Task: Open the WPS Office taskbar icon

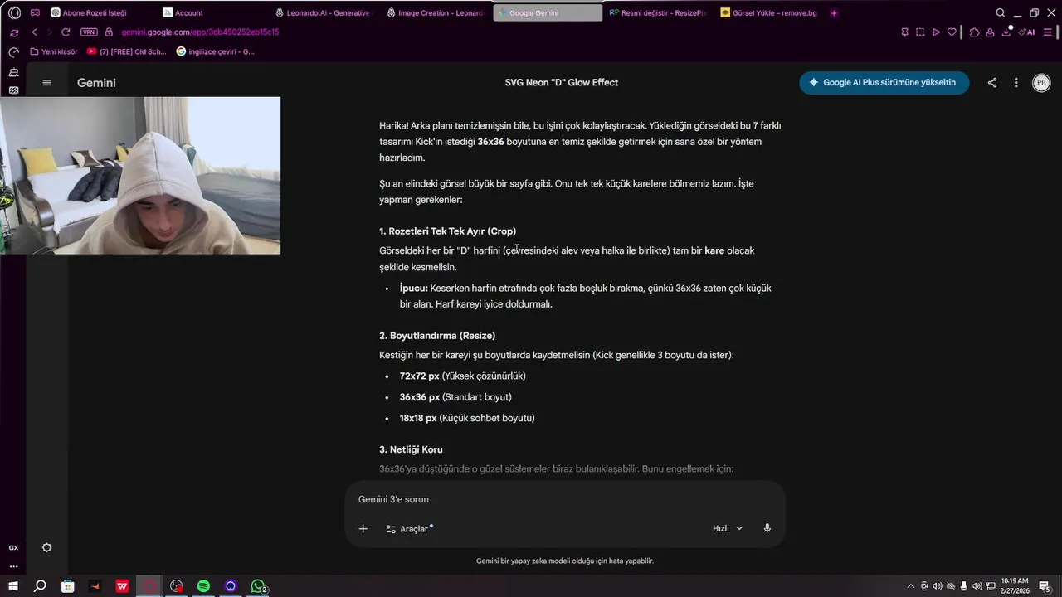Action: 122,586
